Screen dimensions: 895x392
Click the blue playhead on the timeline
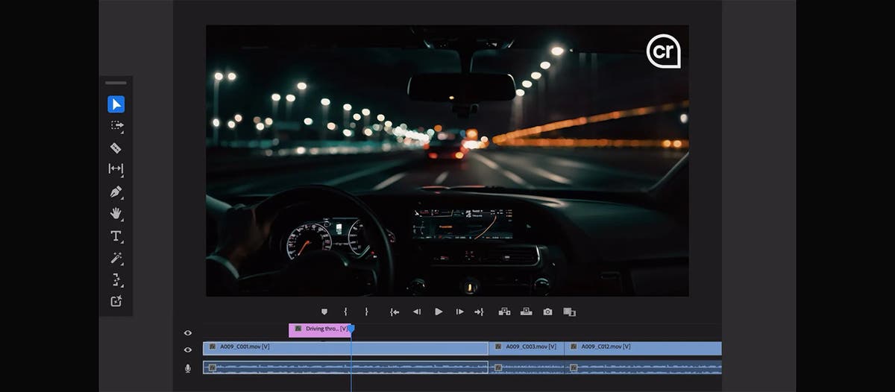point(351,328)
